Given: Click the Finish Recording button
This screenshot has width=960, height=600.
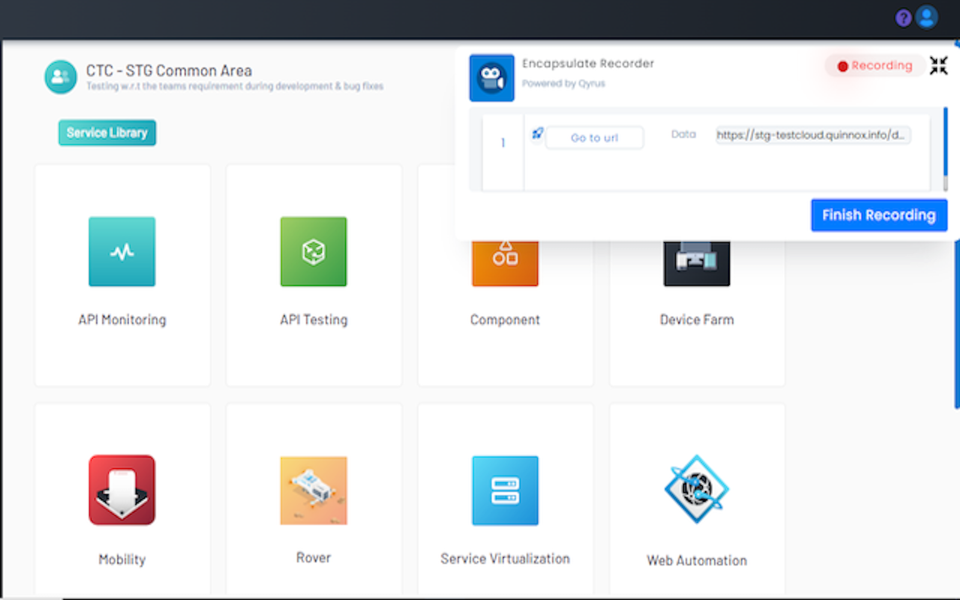Looking at the screenshot, I should click(x=878, y=215).
